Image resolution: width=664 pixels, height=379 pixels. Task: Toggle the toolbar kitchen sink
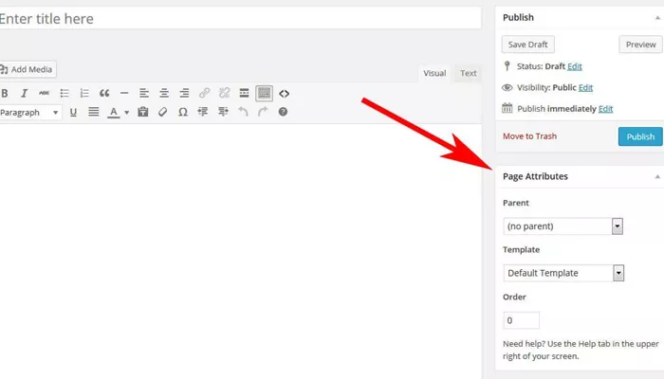(265, 93)
